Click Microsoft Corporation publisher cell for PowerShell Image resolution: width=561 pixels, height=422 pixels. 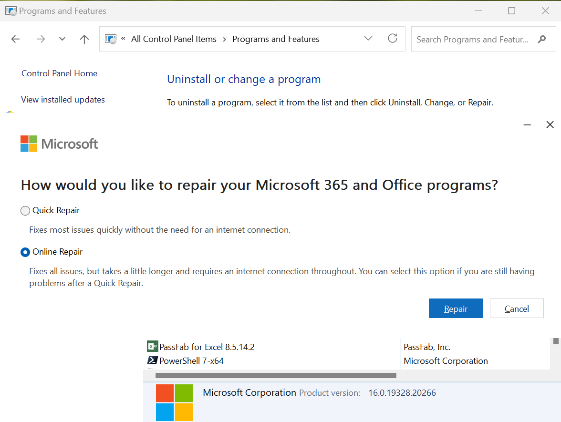[446, 361]
